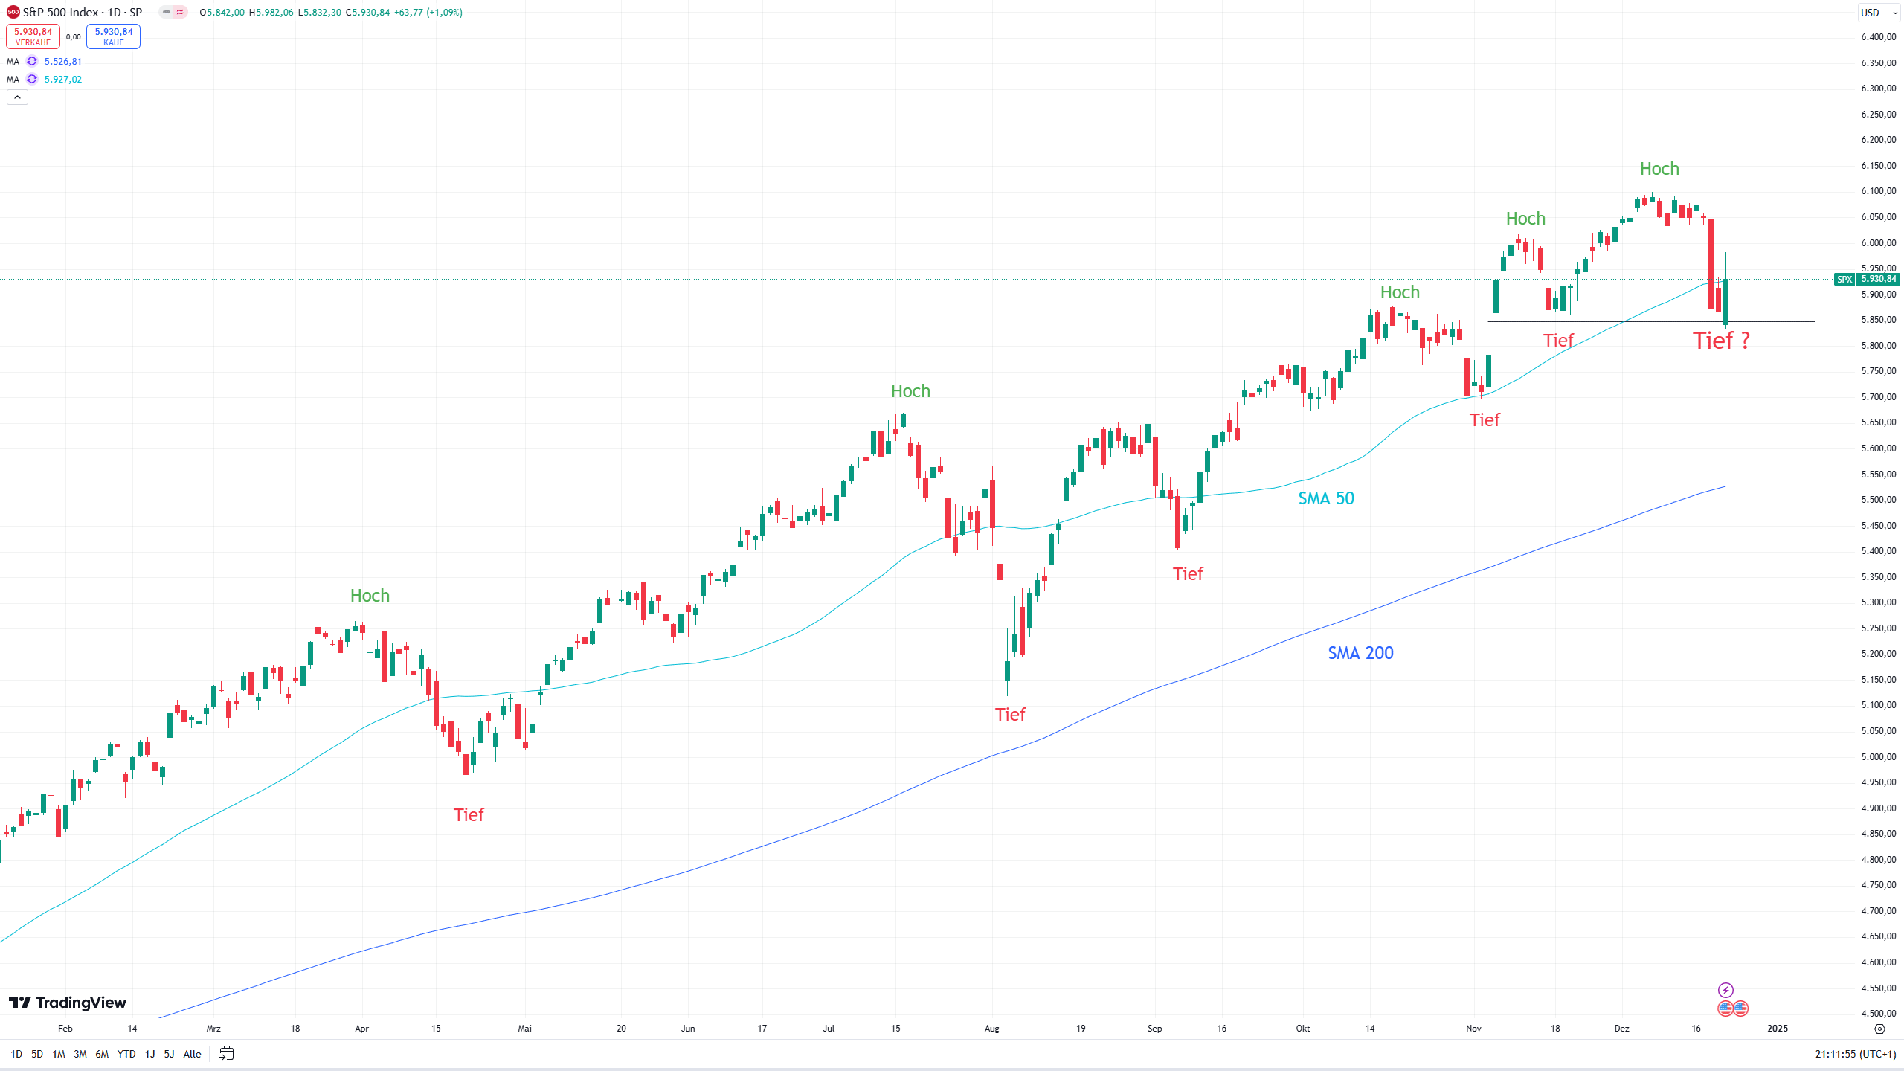The height and width of the screenshot is (1071, 1904).
Task: Click the 6.000,00 price axis label
Action: (x=1878, y=243)
